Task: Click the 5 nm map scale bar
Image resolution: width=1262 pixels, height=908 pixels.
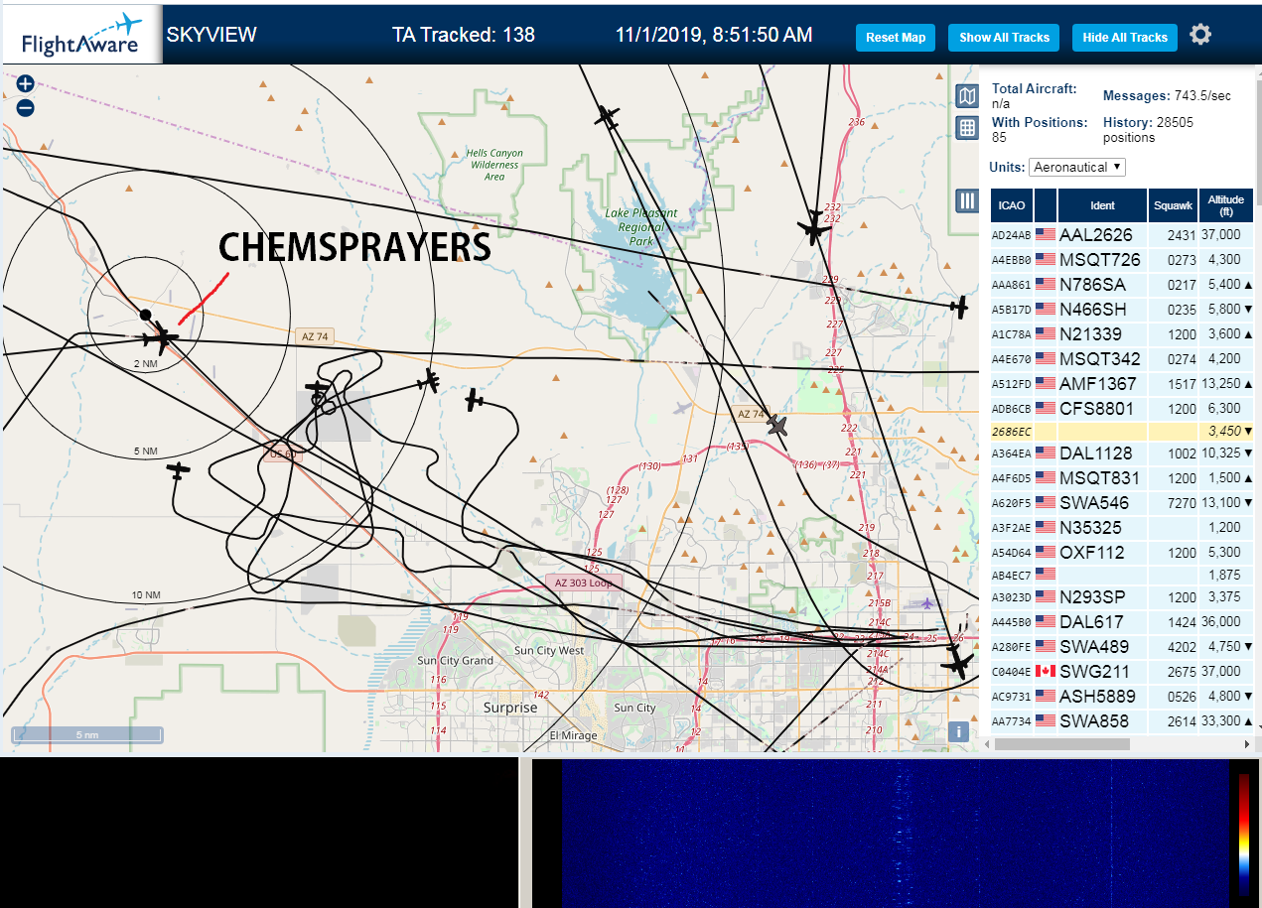Action: click(87, 735)
